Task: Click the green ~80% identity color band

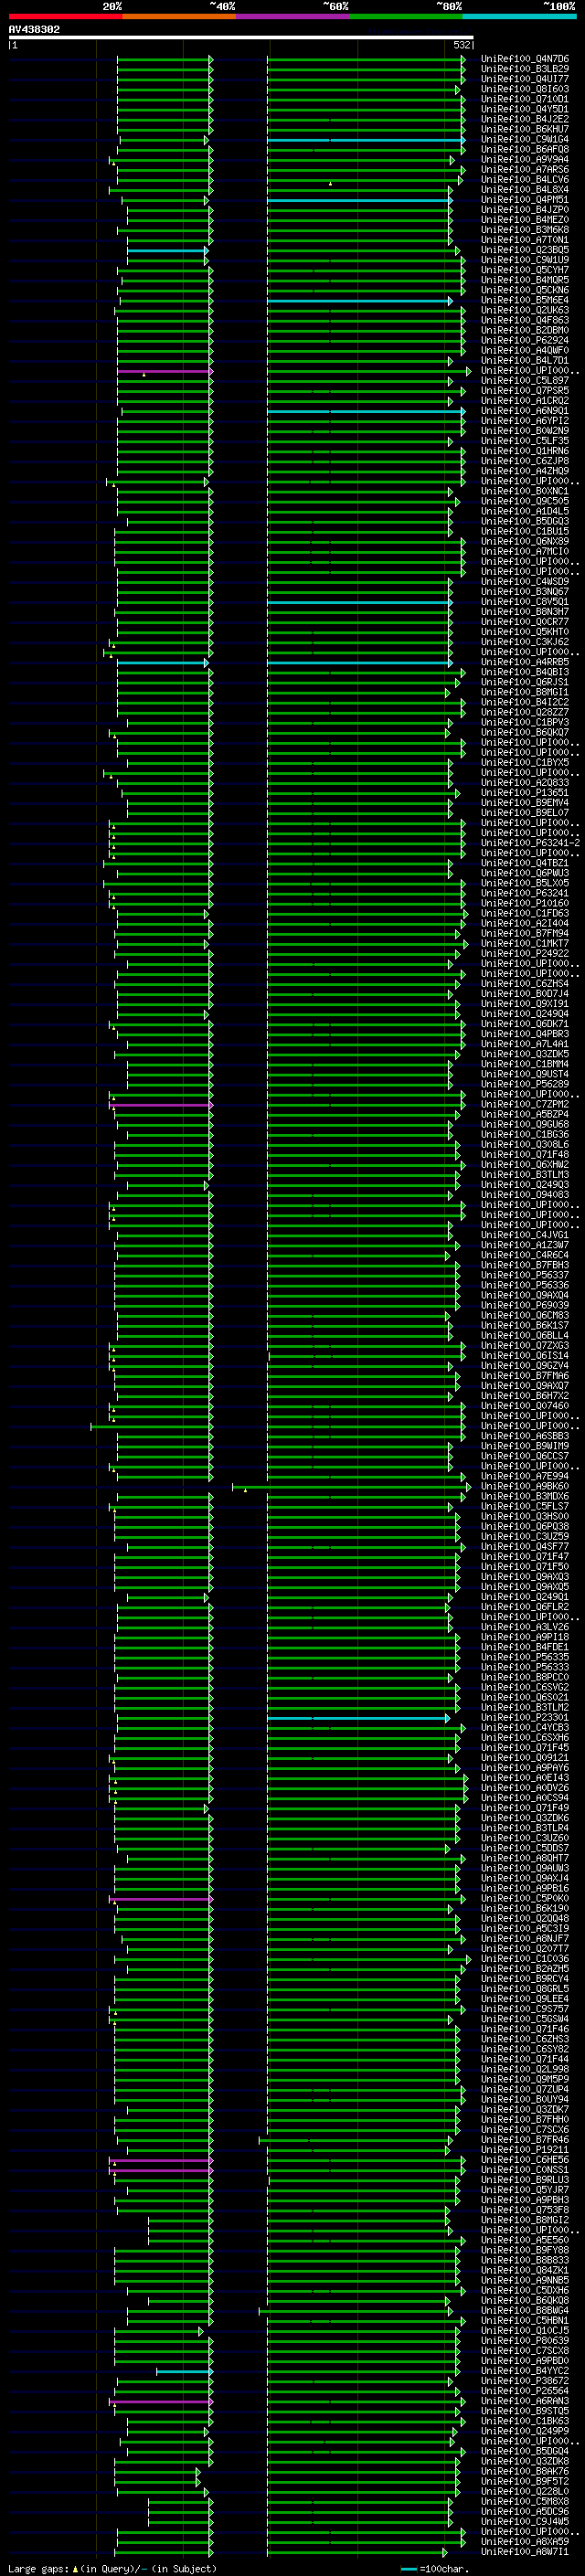Action: point(406,16)
